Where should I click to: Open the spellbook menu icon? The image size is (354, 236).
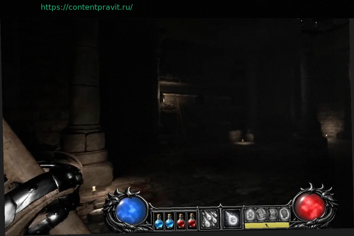click(x=261, y=214)
